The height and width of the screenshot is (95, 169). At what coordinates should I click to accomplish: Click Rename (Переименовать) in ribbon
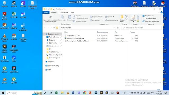coord(111,20)
